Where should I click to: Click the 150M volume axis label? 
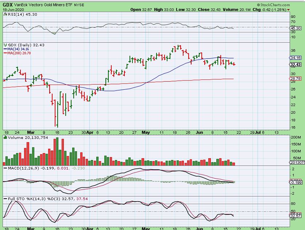pos(296,144)
